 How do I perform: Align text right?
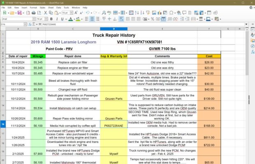click(97, 19)
